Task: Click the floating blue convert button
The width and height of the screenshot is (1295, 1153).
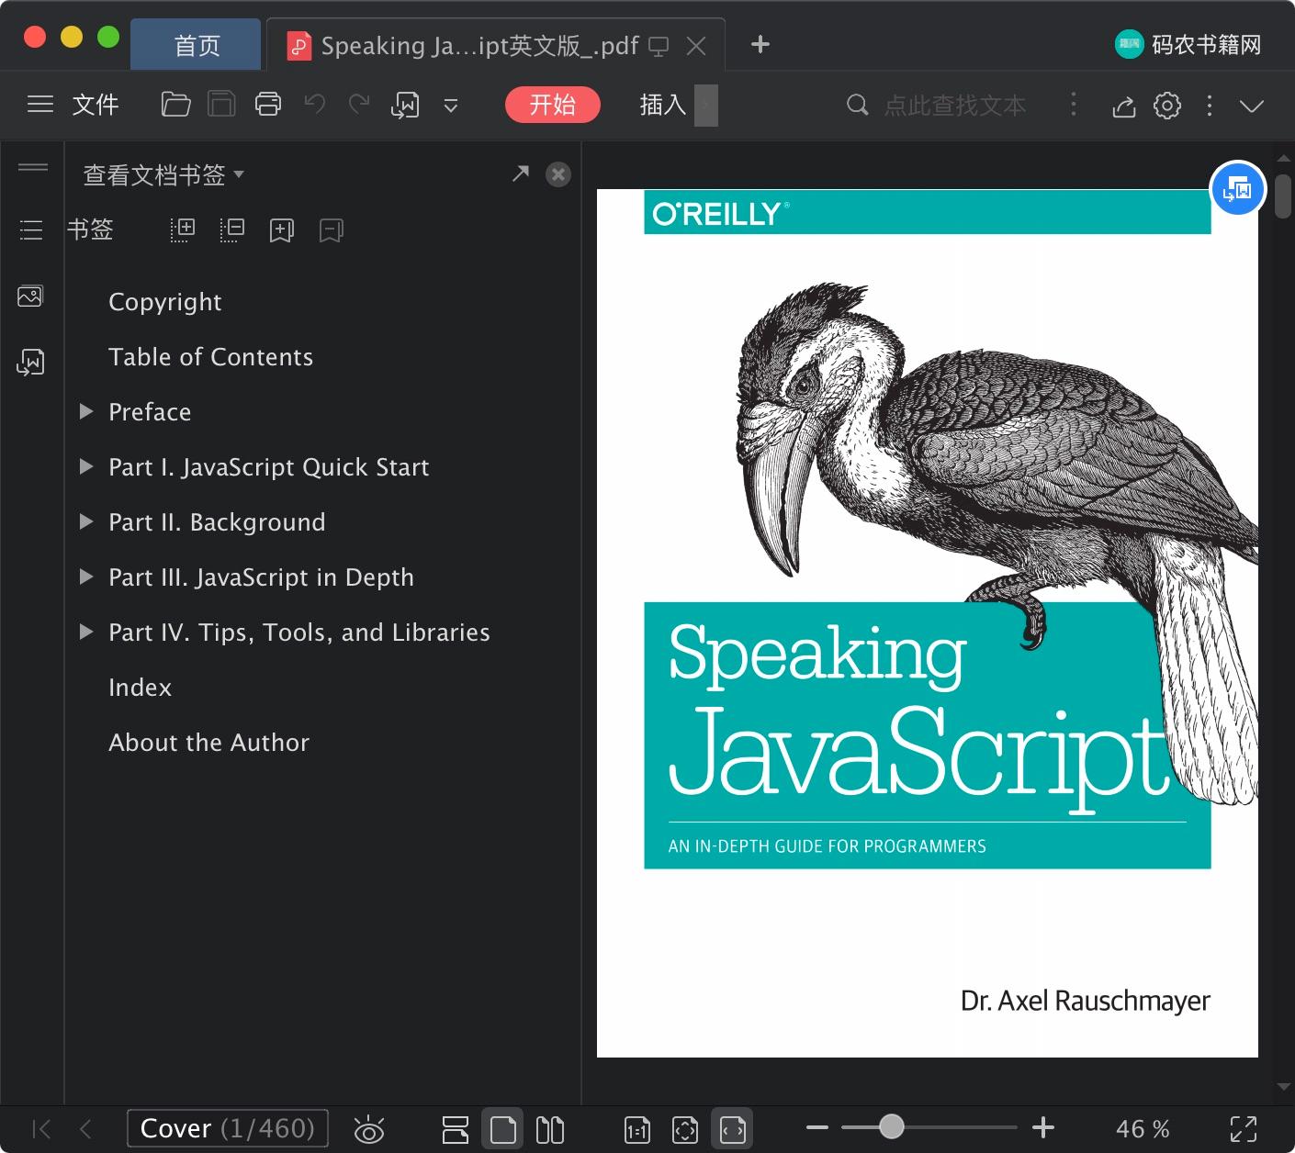Action: point(1238,189)
